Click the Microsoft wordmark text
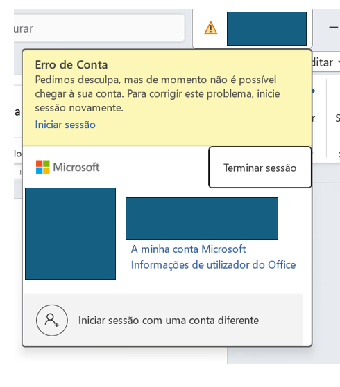The image size is (340, 387). point(76,167)
